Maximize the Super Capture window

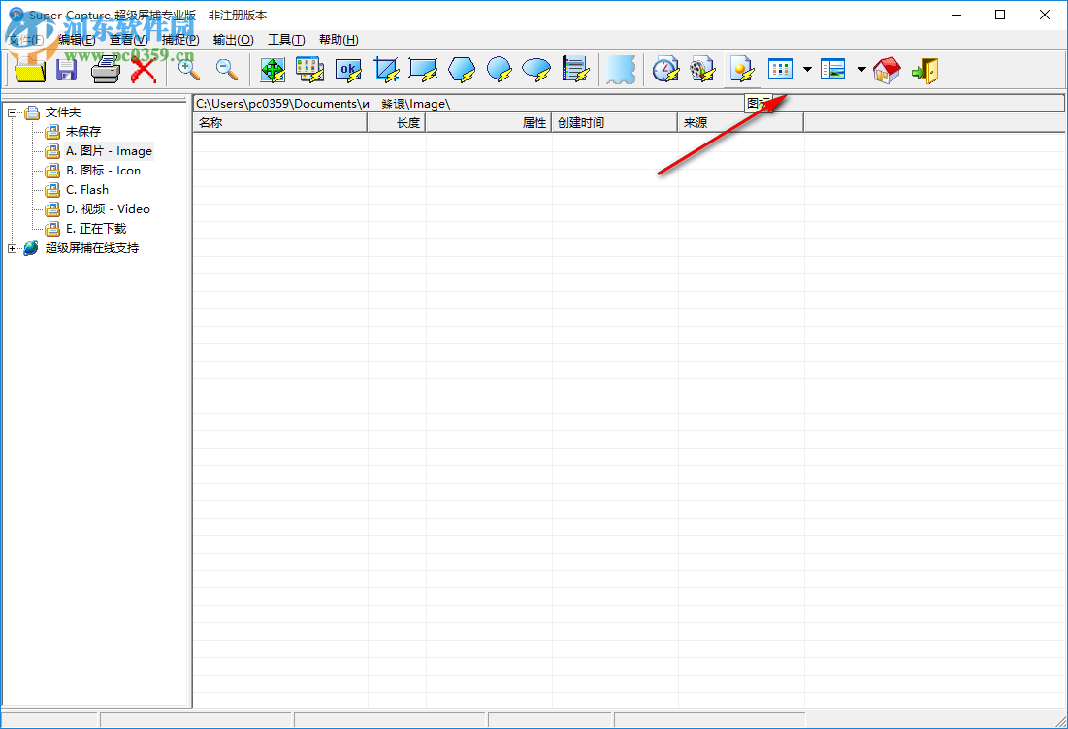click(1000, 15)
